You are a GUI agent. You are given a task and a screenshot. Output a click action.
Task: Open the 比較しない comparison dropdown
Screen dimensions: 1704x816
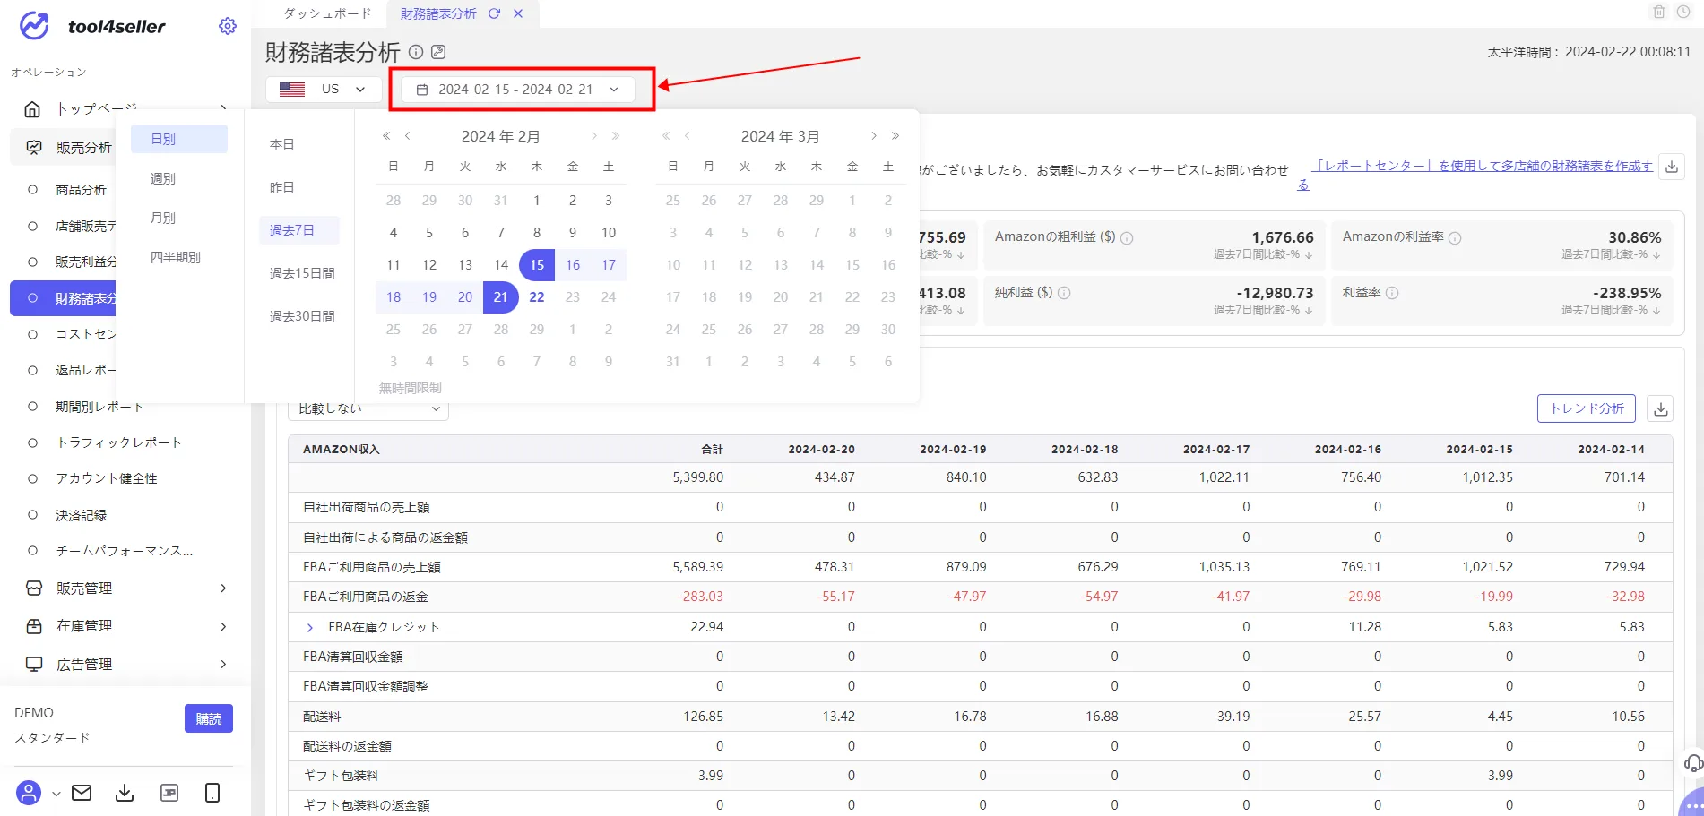pyautogui.click(x=368, y=408)
